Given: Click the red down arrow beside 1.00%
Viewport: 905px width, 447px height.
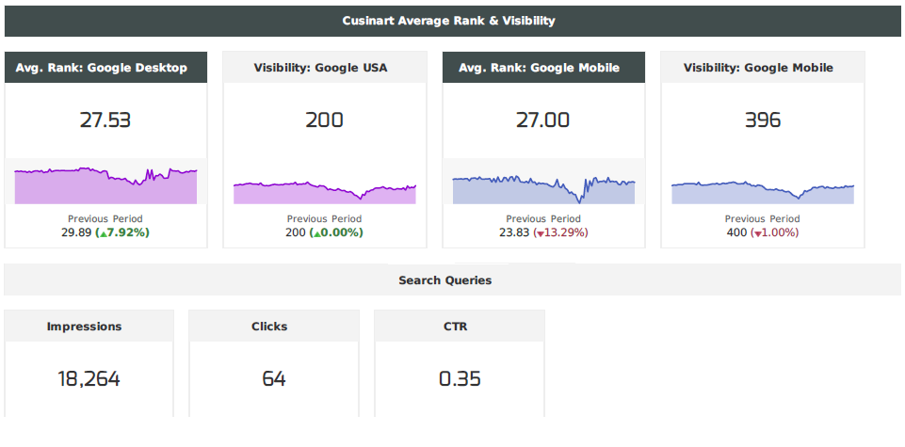Looking at the screenshot, I should 756,233.
